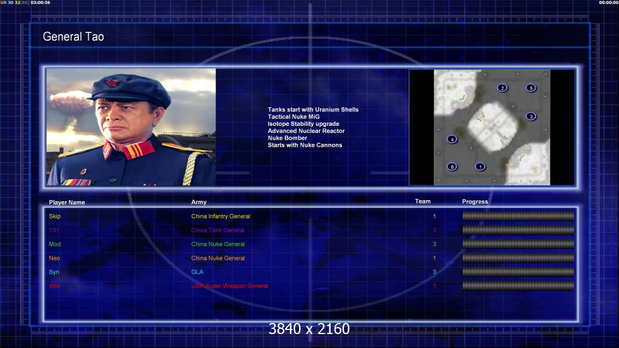This screenshot has height=348, width=619.
Task: Click the Player Name column header
Action: [67, 202]
